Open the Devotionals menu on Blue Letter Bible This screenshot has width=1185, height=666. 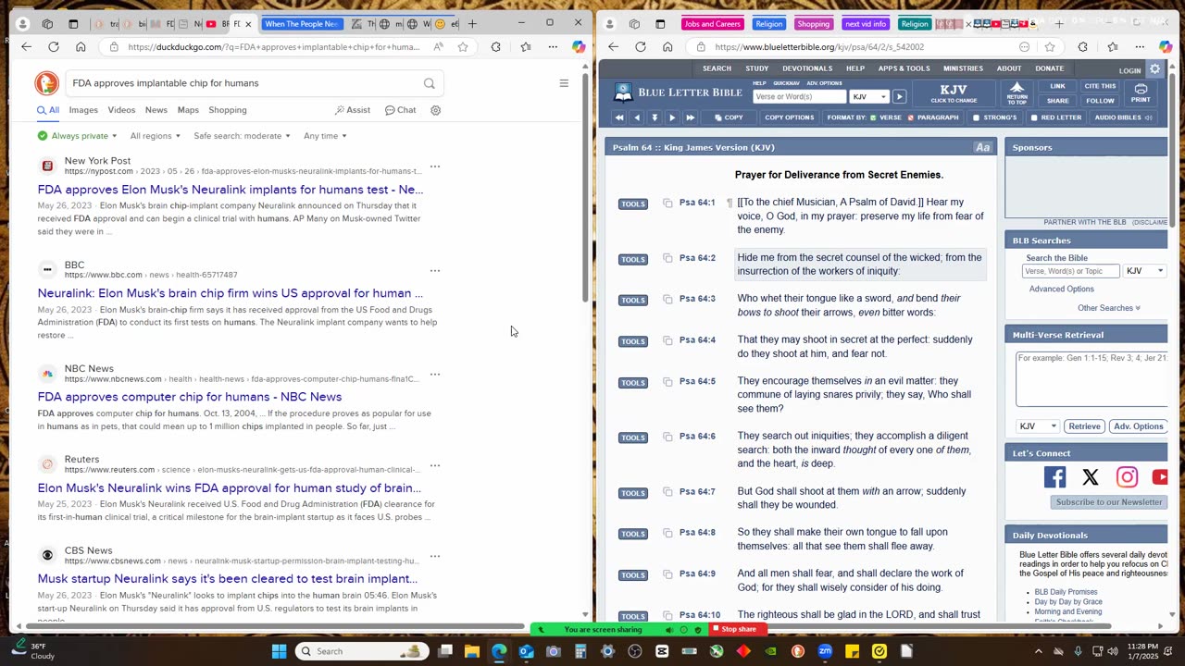[807, 68]
